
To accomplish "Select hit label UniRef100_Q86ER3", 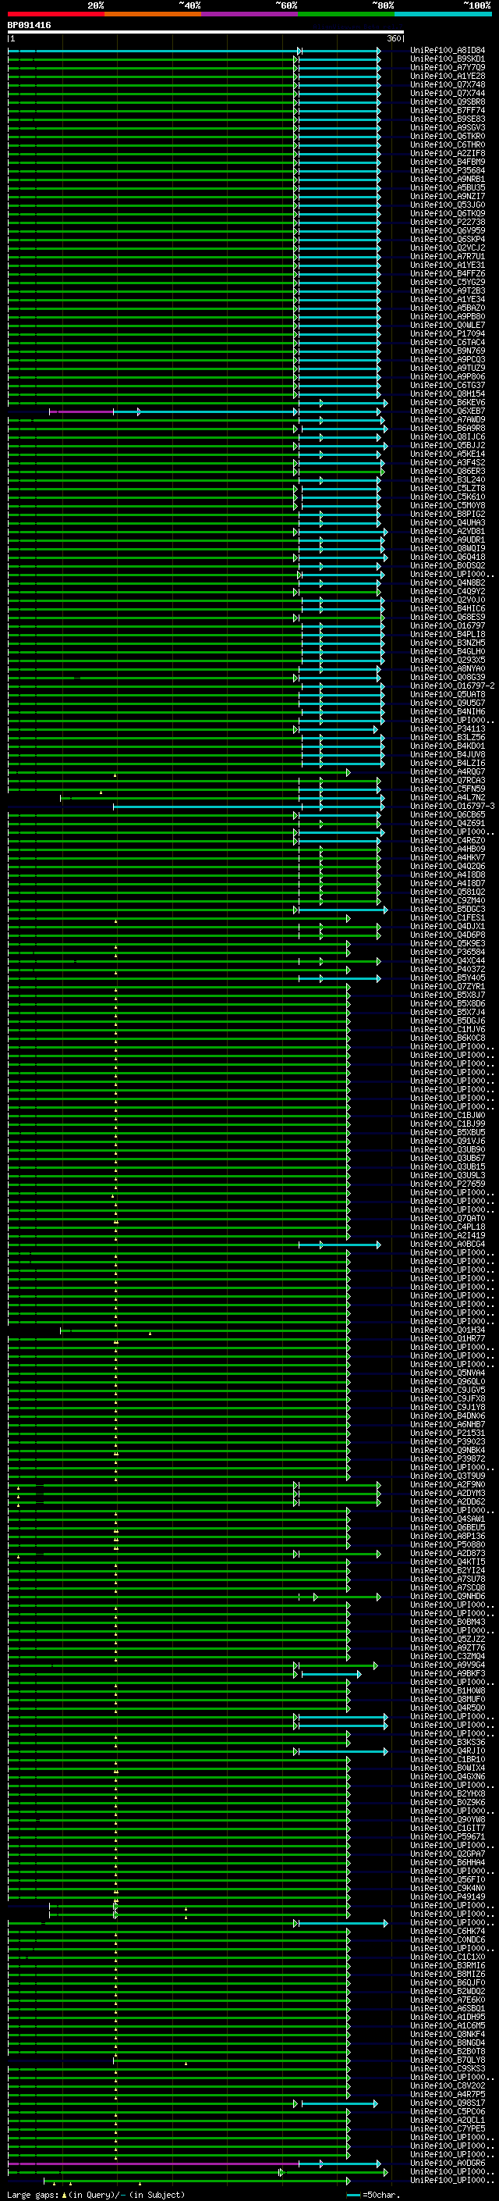I will (448, 471).
